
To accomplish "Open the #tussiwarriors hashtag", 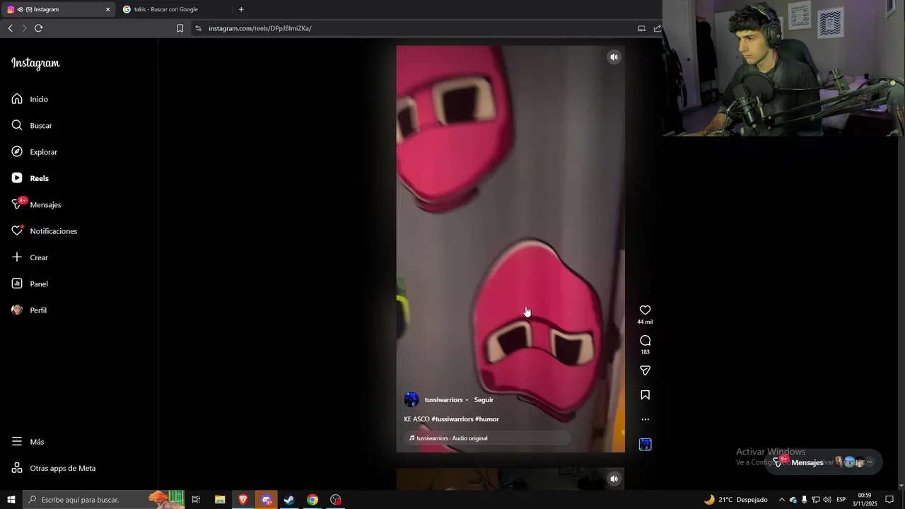I will [452, 419].
